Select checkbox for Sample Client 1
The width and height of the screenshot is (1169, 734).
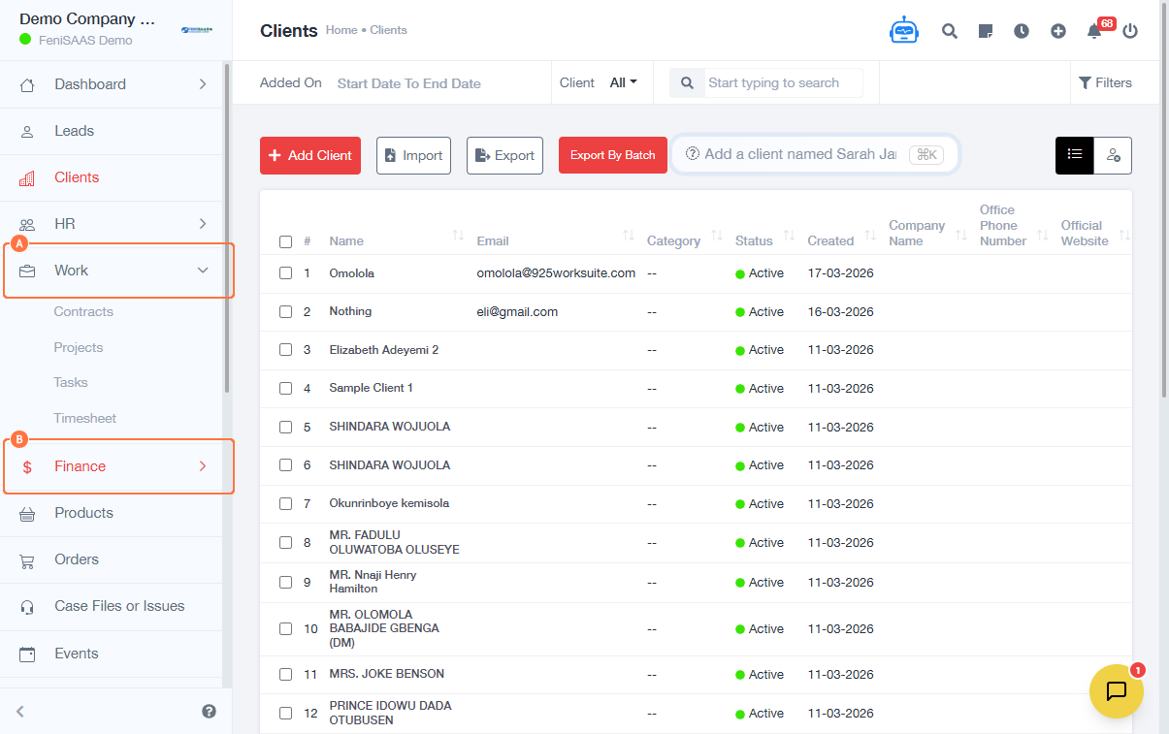tap(285, 388)
